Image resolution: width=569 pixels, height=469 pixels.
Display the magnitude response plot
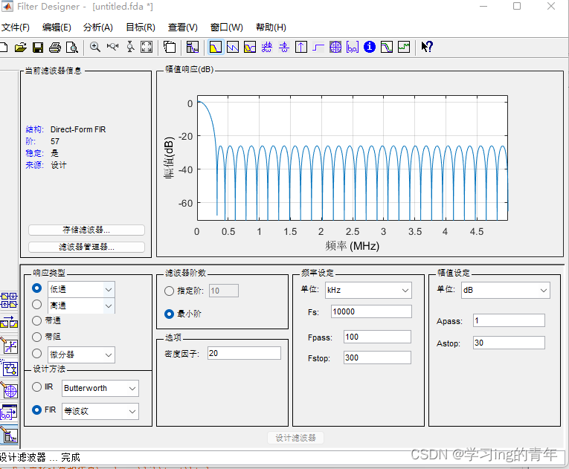coord(216,47)
